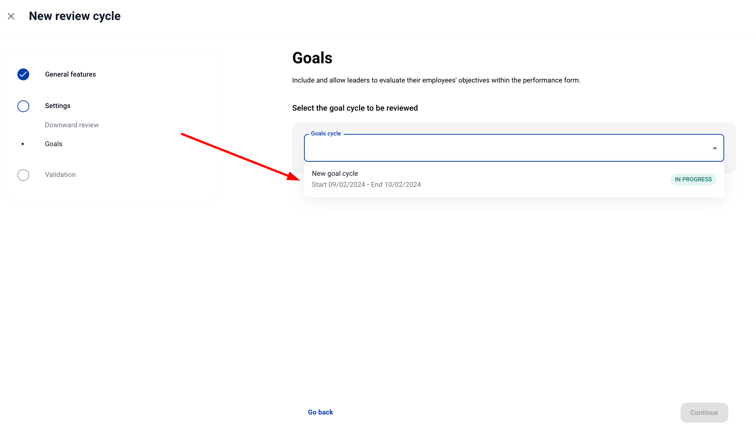
Task: Select the Goals sub-step in sidebar
Action: pyautogui.click(x=54, y=144)
